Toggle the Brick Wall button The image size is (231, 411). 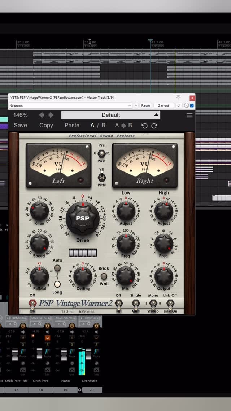[104, 276]
